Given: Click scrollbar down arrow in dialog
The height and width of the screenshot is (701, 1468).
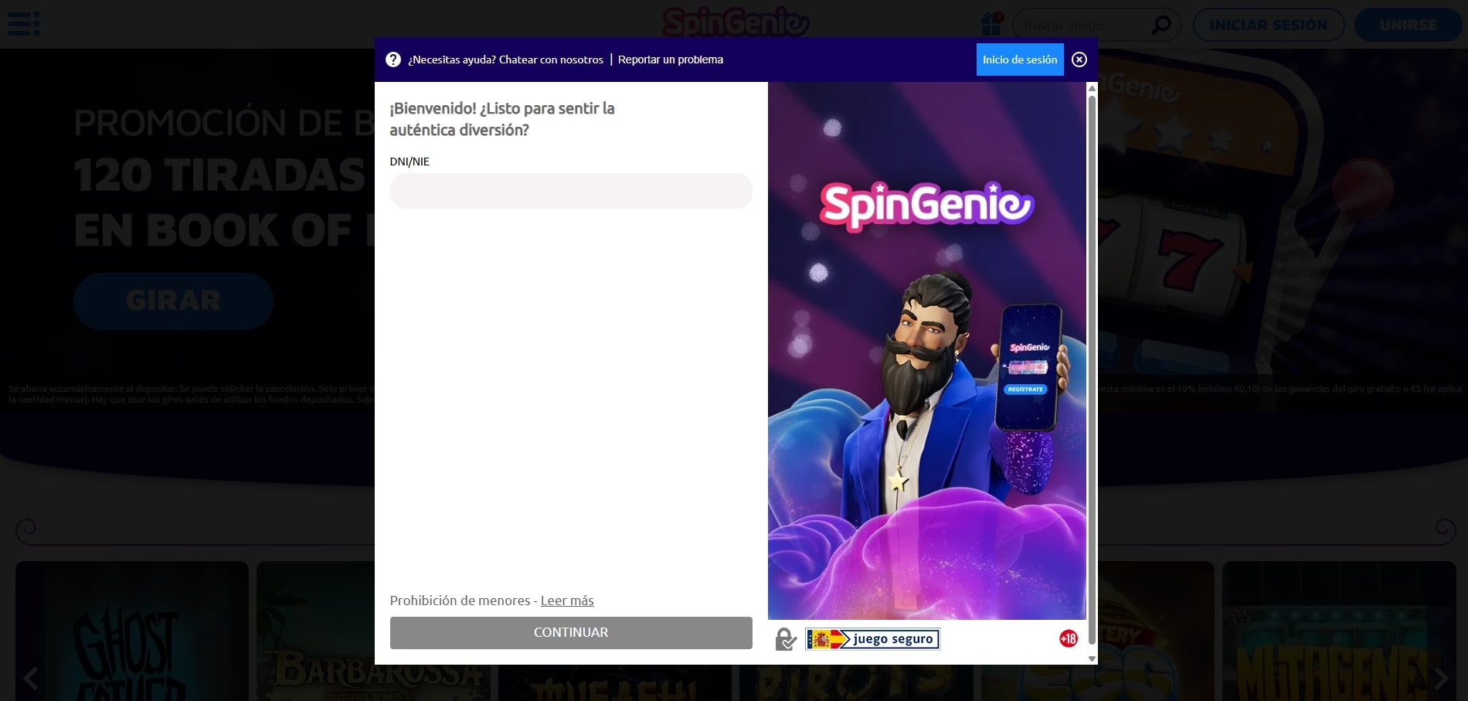Looking at the screenshot, I should [x=1092, y=658].
